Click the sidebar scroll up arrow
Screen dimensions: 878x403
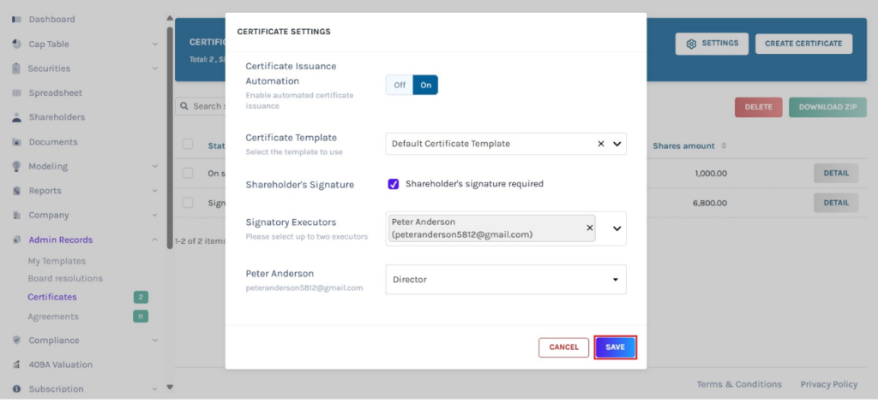[171, 18]
